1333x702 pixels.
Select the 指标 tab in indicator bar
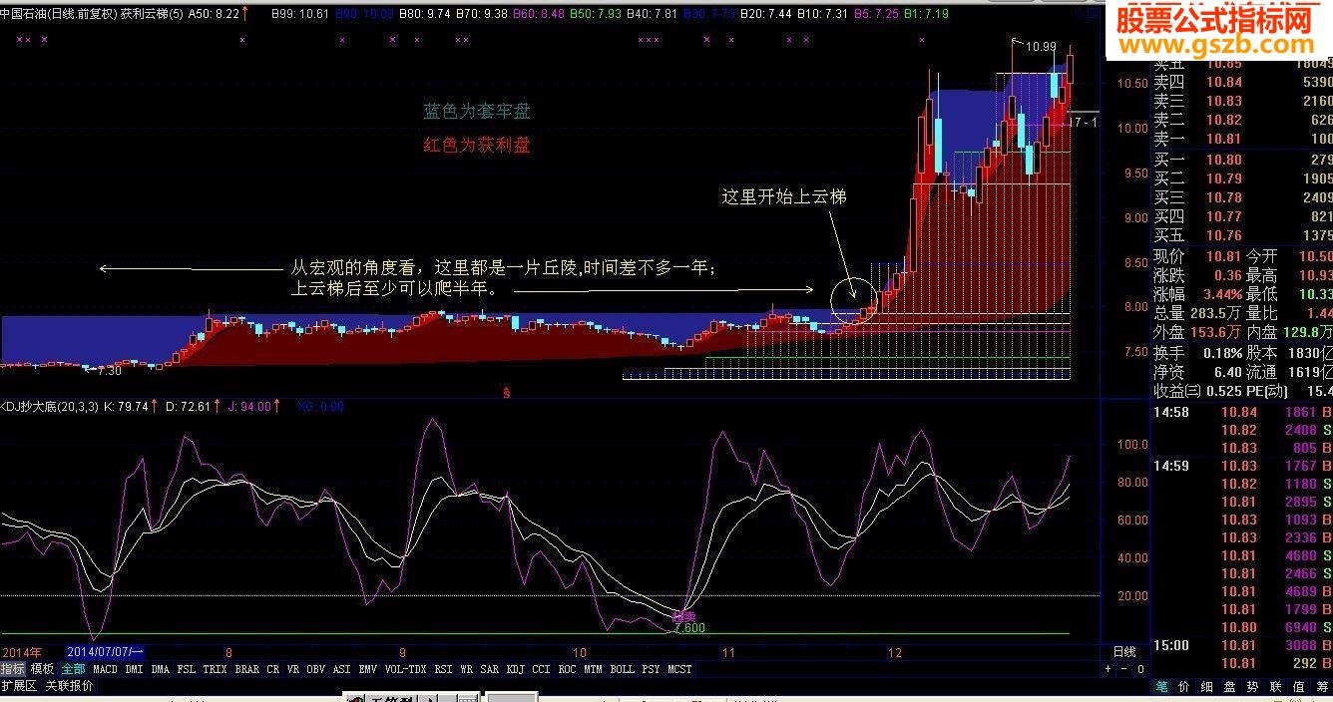[13, 669]
